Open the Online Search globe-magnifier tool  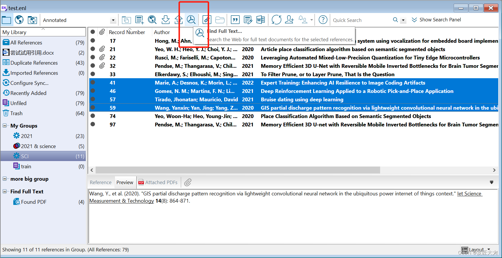tap(152, 20)
